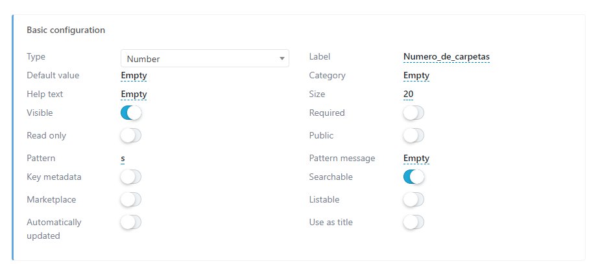Screen dimensions: 600x264
Task: Enable the Required toggle
Action: click(413, 113)
